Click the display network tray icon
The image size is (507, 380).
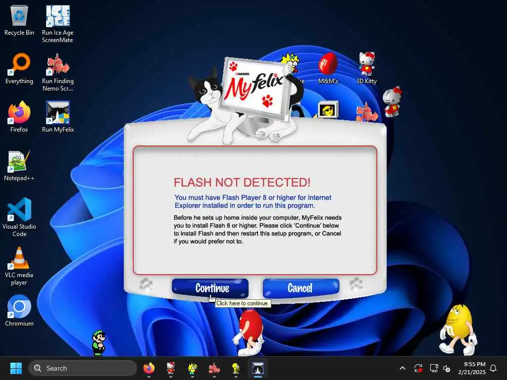coord(434,368)
